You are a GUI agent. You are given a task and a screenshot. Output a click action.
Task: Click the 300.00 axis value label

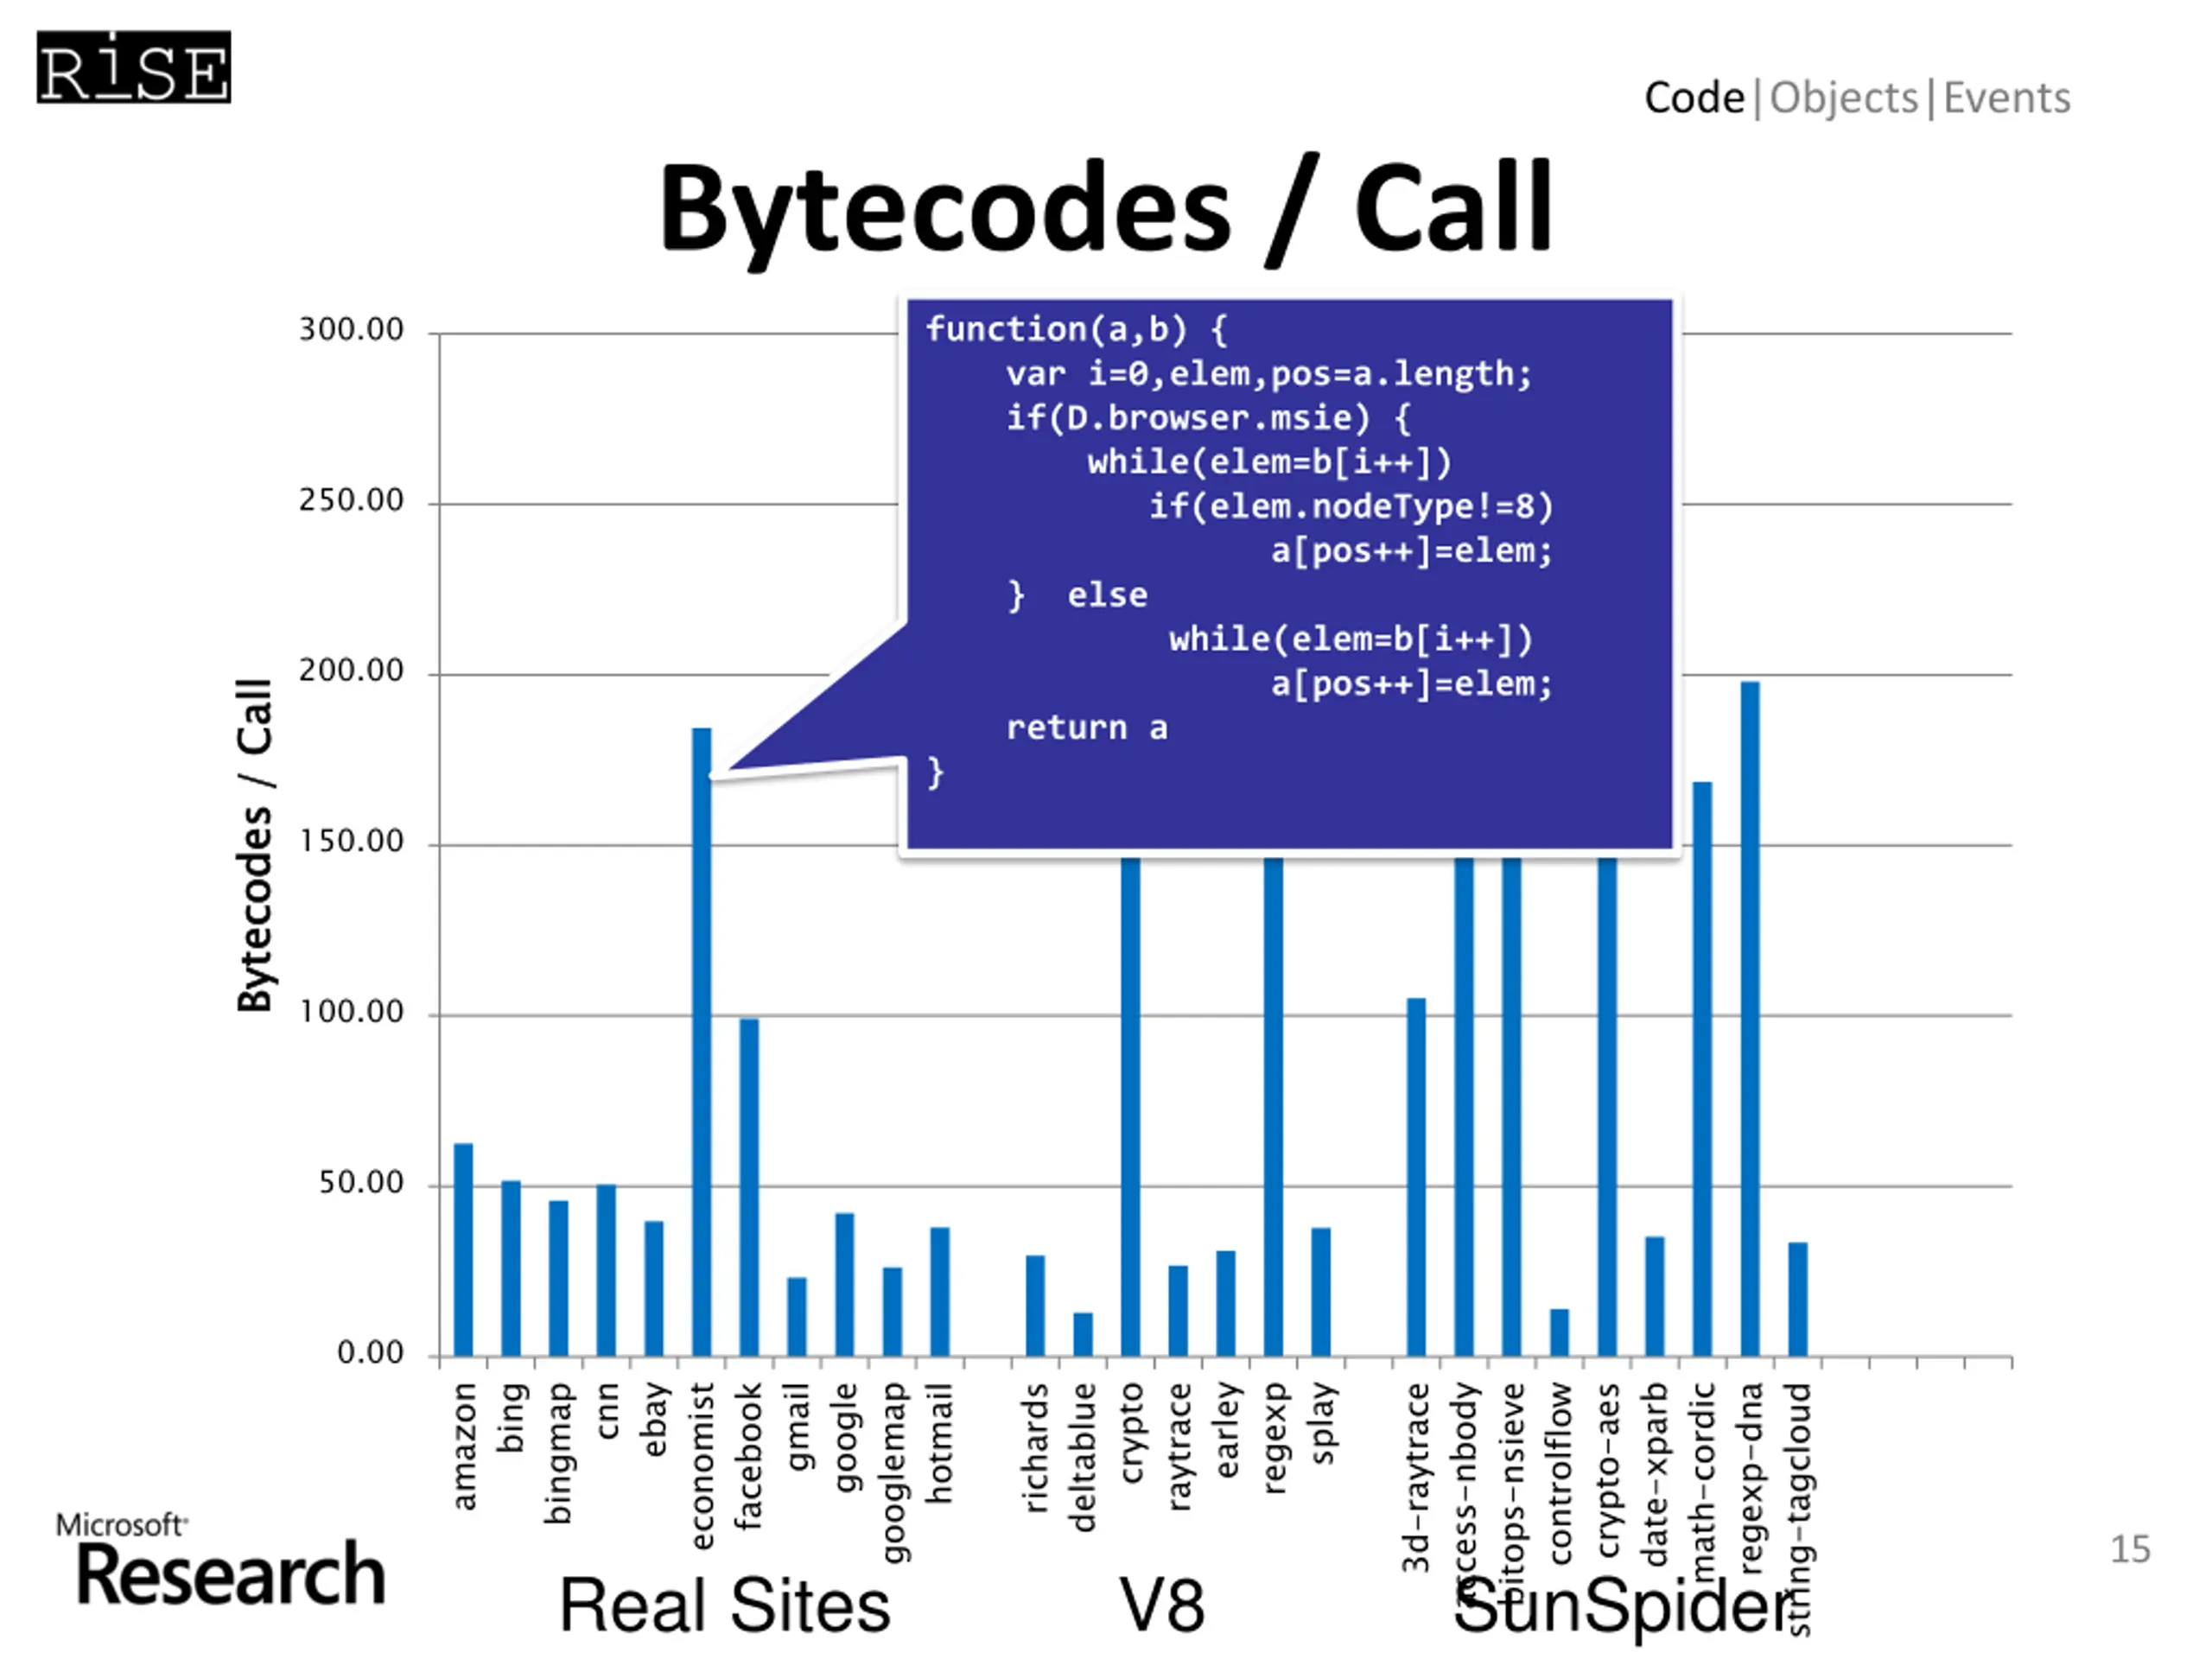[351, 330]
